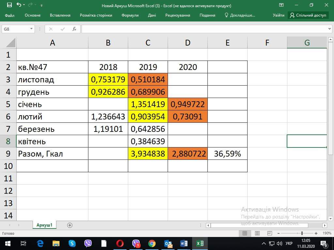Click the Спільний доступ button
Viewport: 334px width, 250px height.
[308, 15]
